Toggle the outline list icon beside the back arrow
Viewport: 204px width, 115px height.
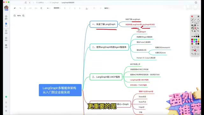(25, 3)
